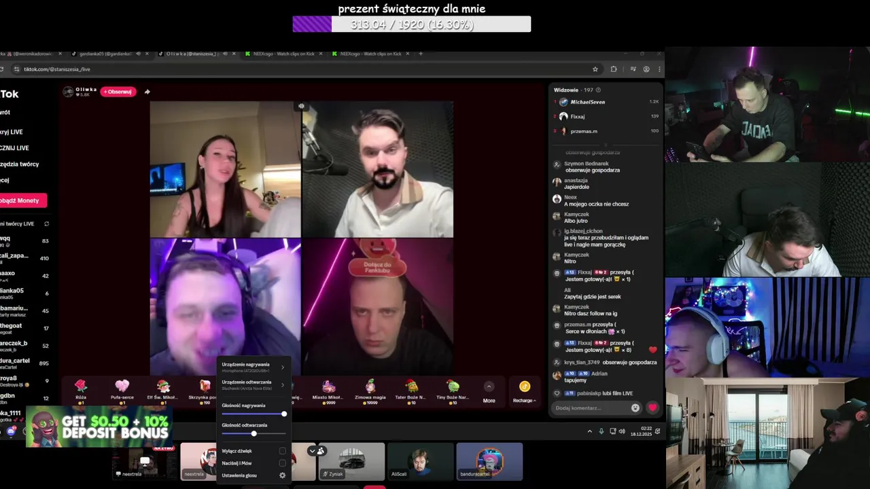Click the taskbar microphone tray icon

[601, 431]
